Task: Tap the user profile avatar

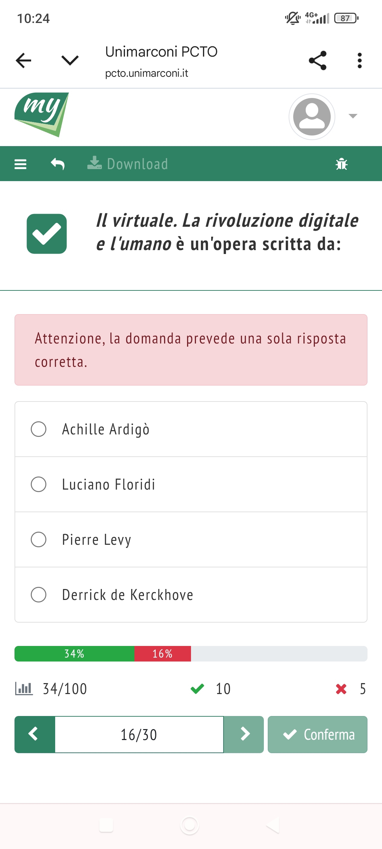Action: 312,116
